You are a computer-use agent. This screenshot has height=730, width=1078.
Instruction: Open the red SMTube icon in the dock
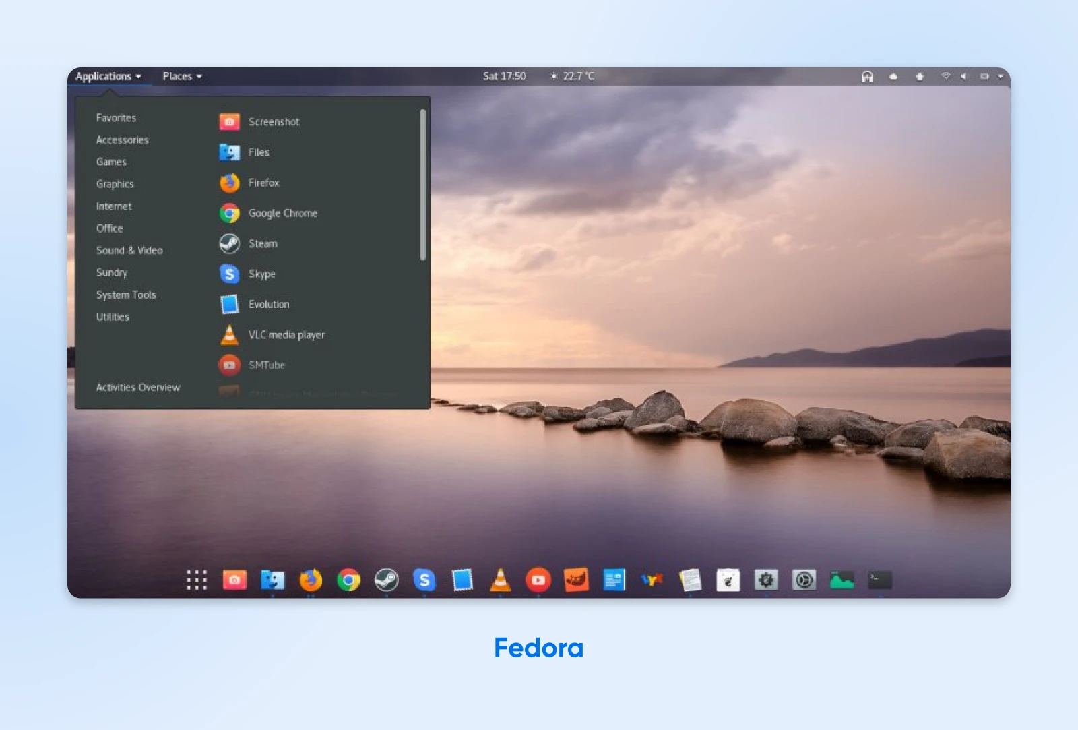(x=538, y=580)
